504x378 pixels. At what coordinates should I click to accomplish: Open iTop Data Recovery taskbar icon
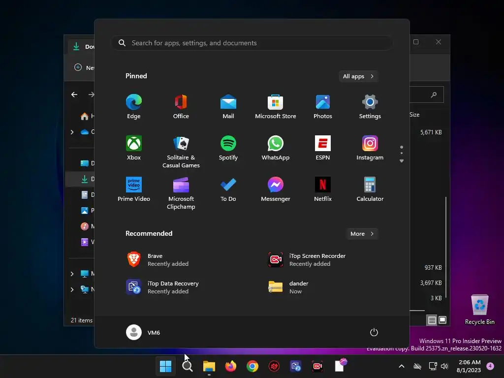296,366
